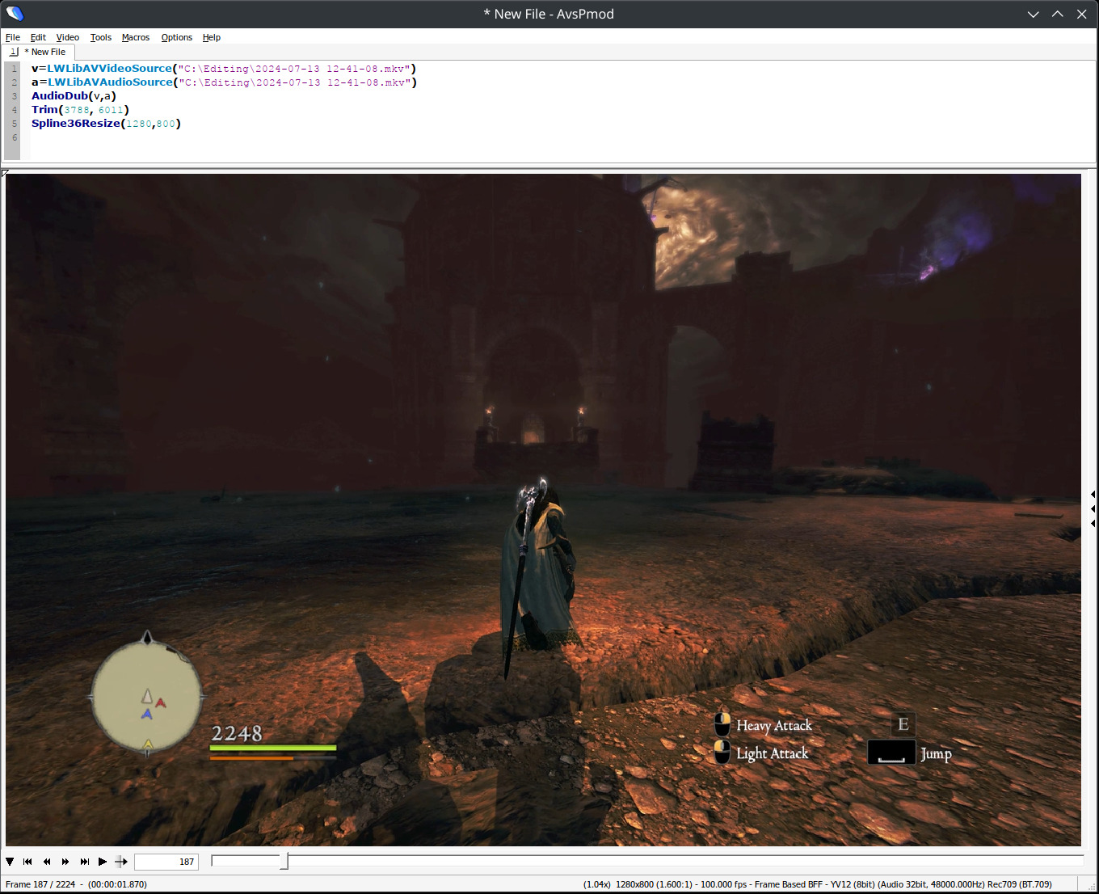Screen dimensions: 1099x894
Task: Click the Heavy Attack mouse icon in preview
Action: [722, 724]
